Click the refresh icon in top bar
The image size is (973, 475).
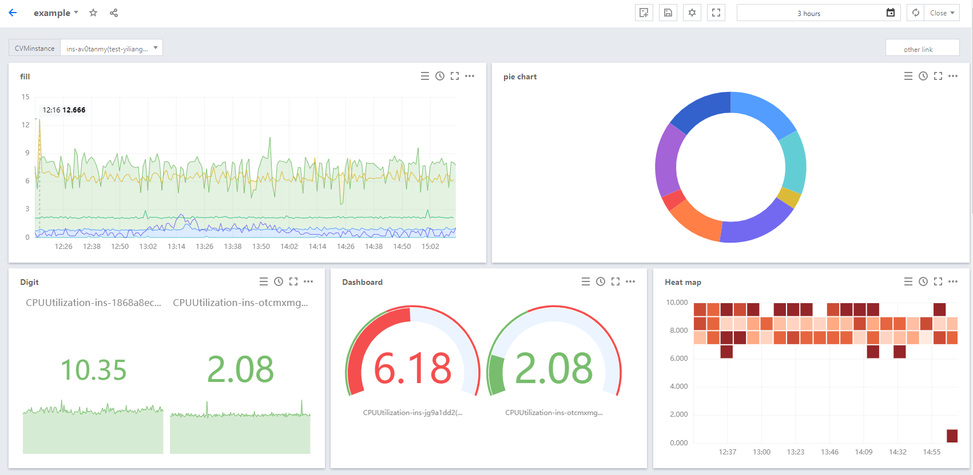pos(916,13)
